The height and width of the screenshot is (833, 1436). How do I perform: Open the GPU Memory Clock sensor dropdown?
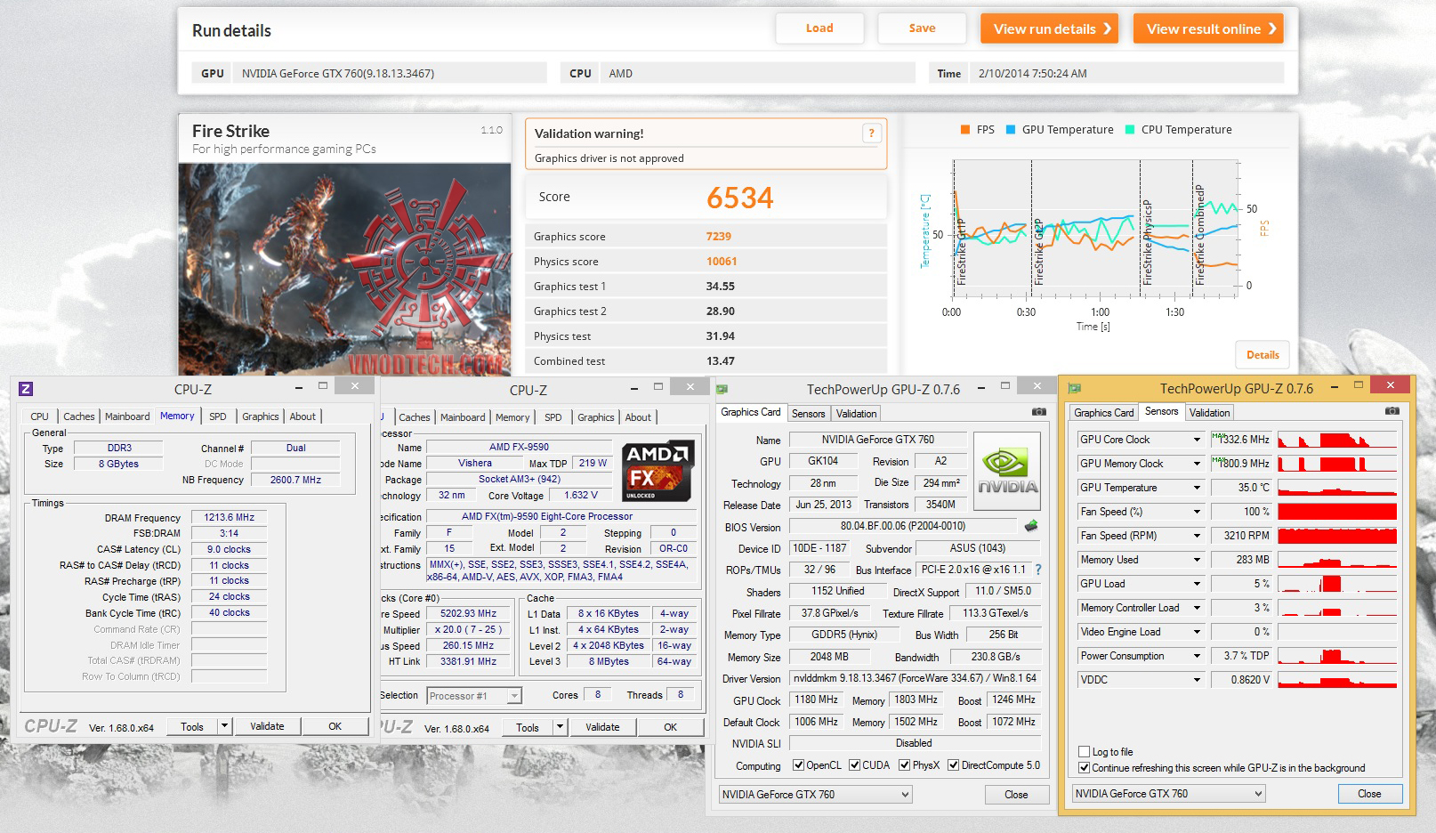[1198, 464]
